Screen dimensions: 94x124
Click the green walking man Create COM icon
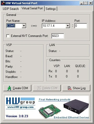pyautogui.click(x=9, y=88)
